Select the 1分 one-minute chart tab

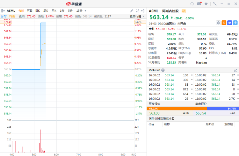pyautogui.click(x=62, y=11)
